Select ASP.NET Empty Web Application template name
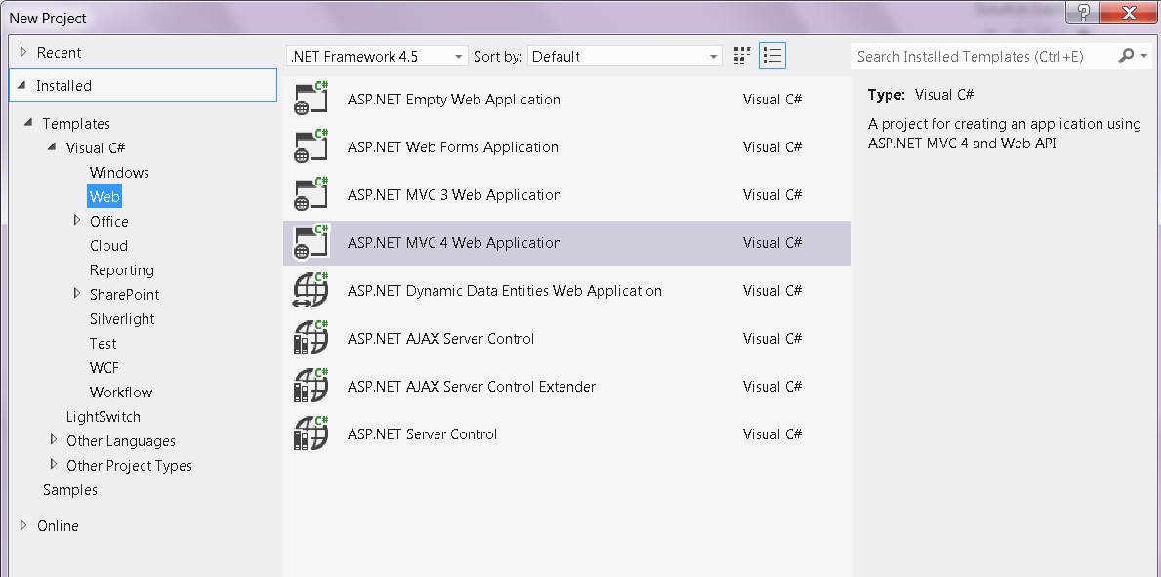 click(454, 100)
